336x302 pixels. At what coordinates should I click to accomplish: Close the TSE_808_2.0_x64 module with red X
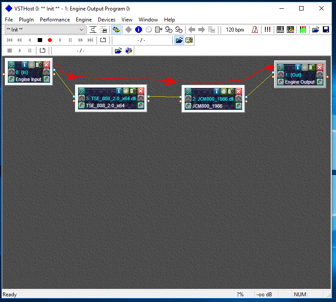click(140, 91)
